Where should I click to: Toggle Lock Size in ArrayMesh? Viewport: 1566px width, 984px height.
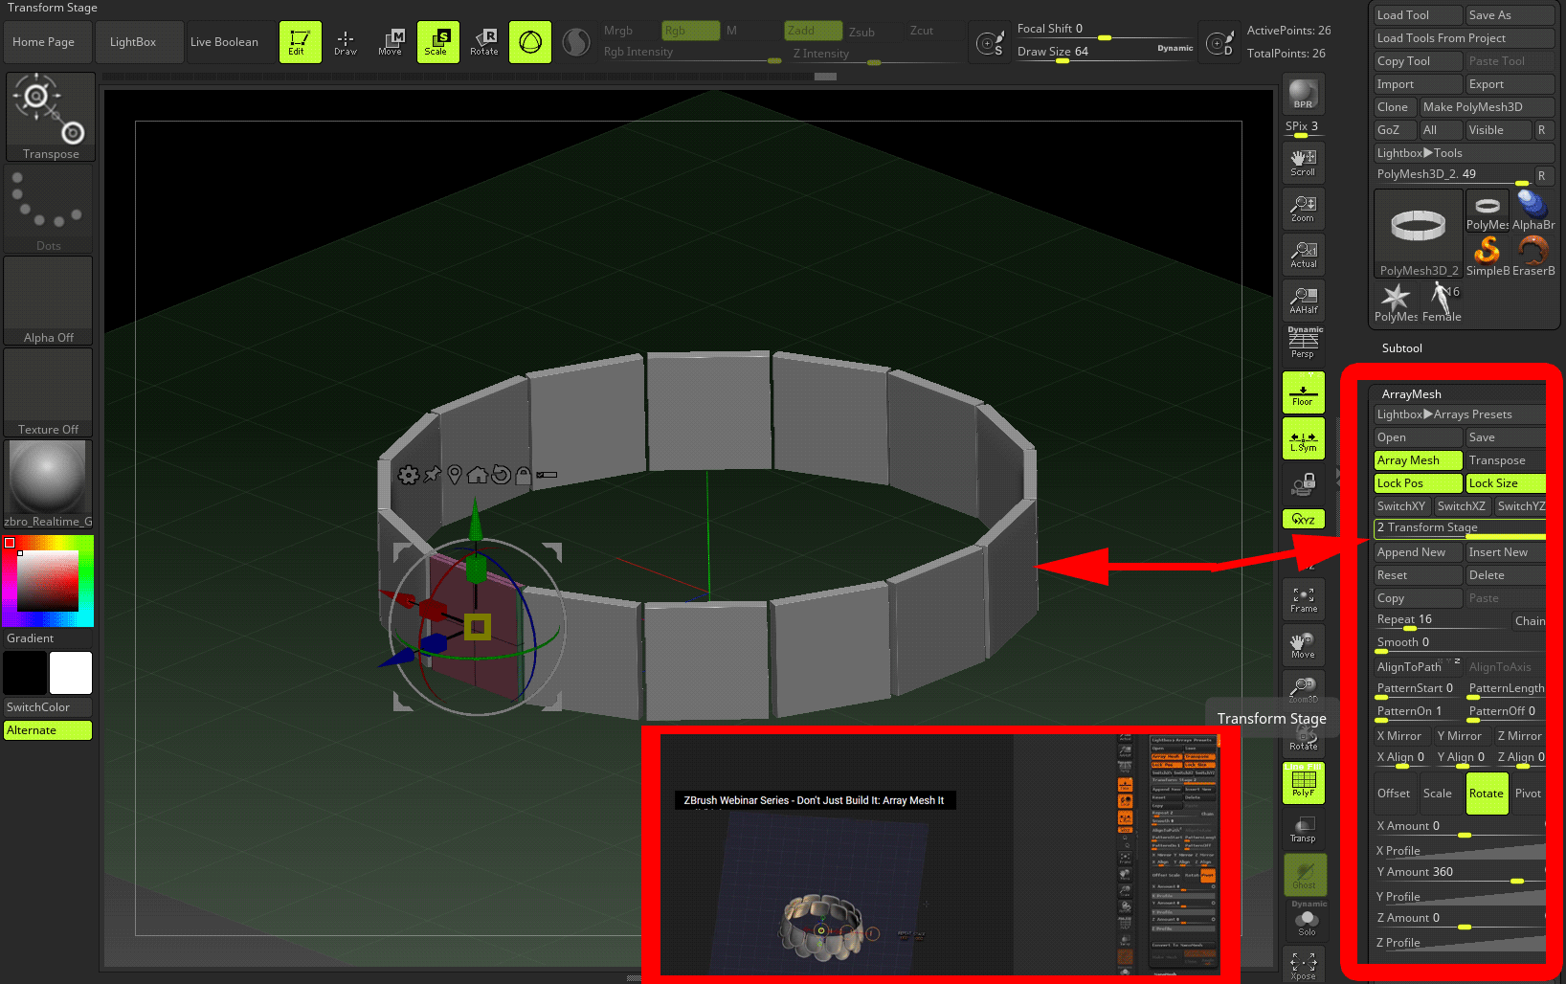(x=1506, y=483)
